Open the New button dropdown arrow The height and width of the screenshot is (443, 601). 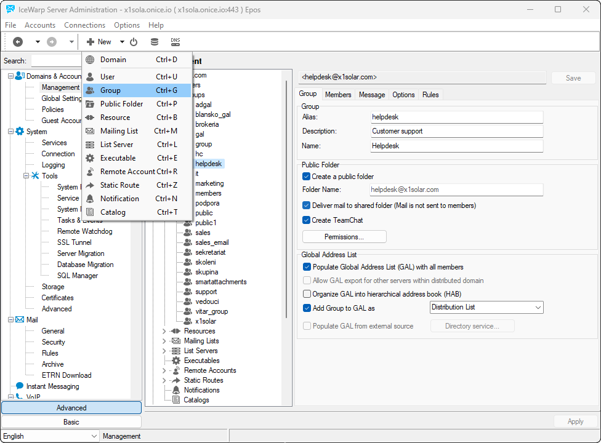123,42
